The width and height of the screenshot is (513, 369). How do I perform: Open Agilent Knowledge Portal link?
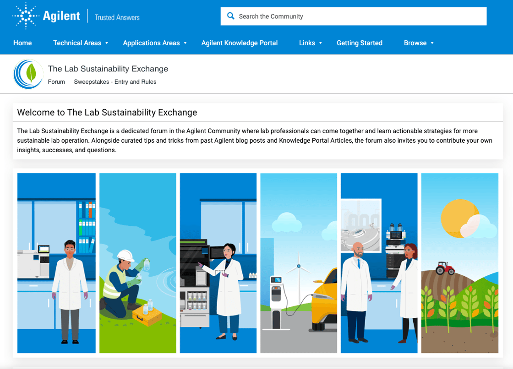[240, 43]
